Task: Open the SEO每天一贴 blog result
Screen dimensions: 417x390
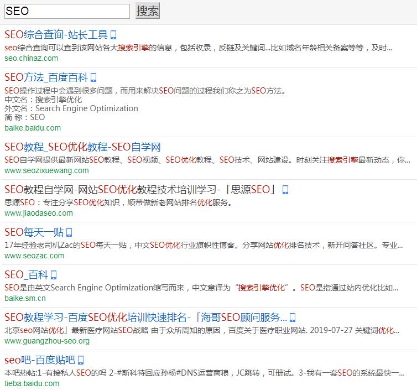Action: point(34,232)
